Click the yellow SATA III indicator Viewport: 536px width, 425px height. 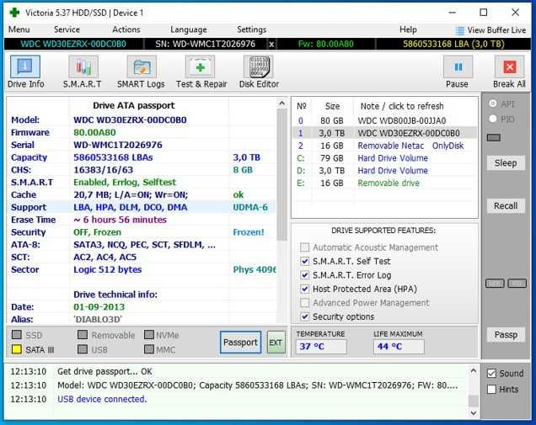pyautogui.click(x=16, y=349)
